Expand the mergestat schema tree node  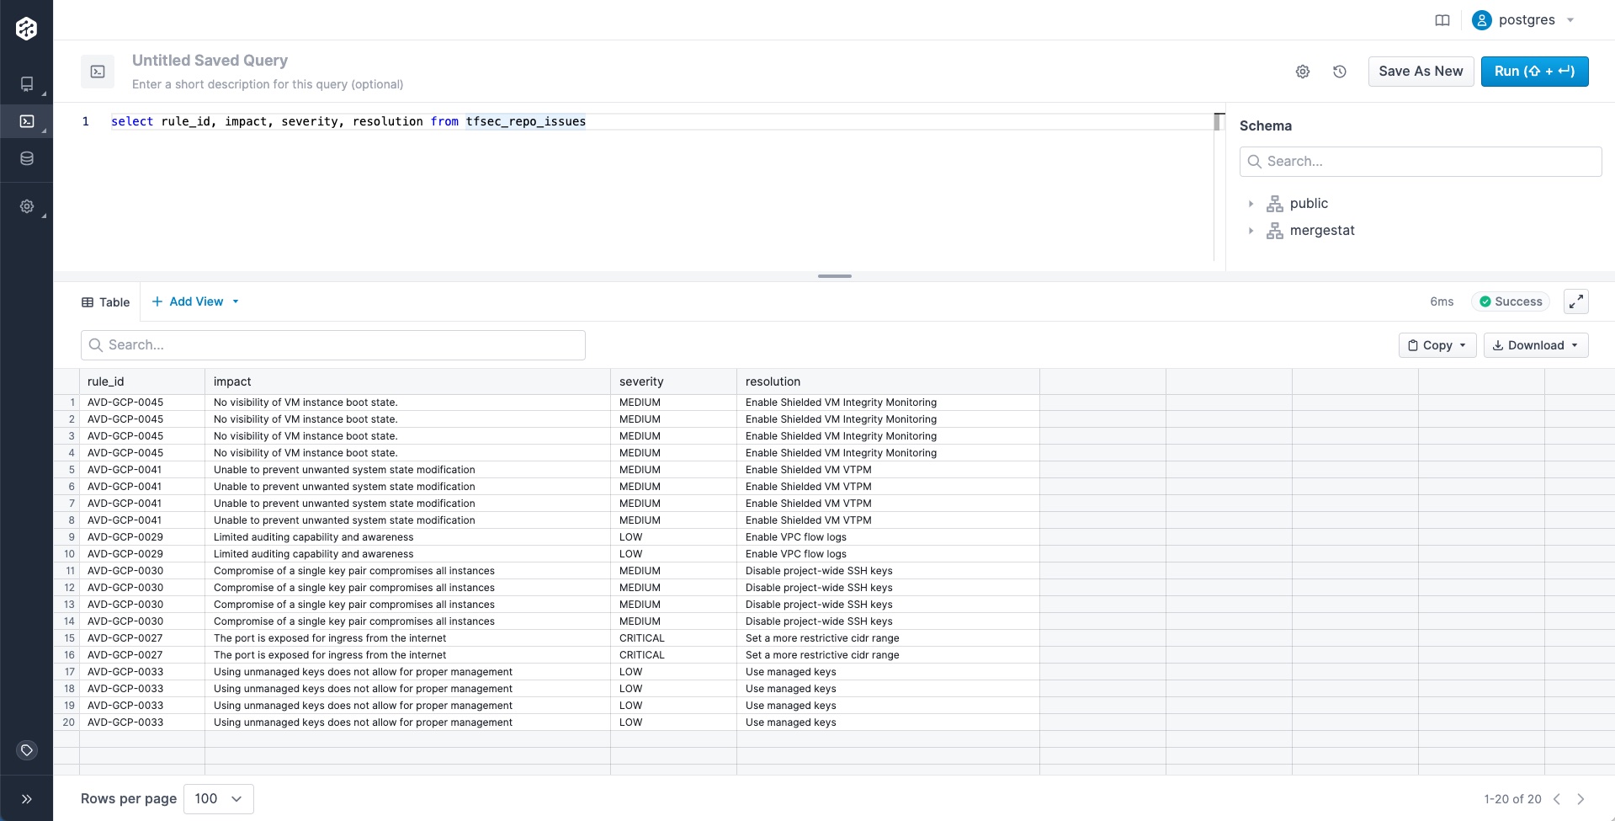point(1251,231)
